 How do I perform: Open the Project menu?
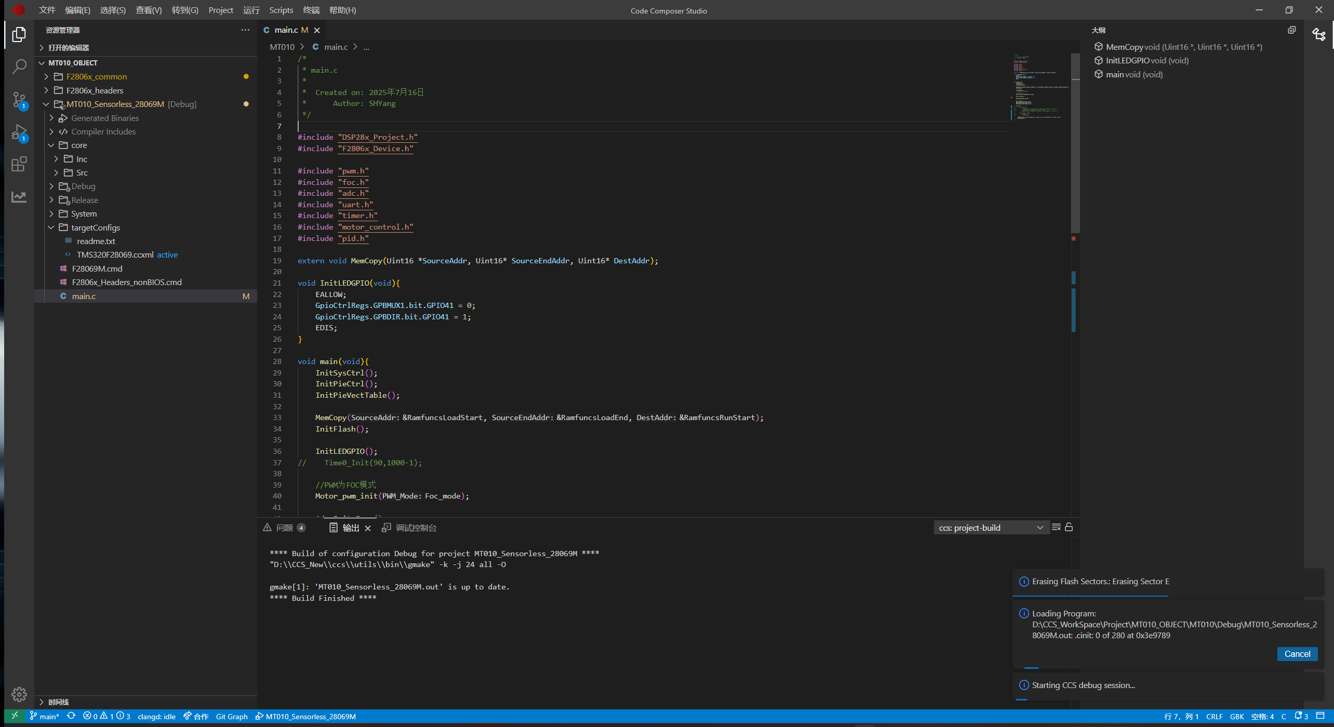[x=220, y=10]
